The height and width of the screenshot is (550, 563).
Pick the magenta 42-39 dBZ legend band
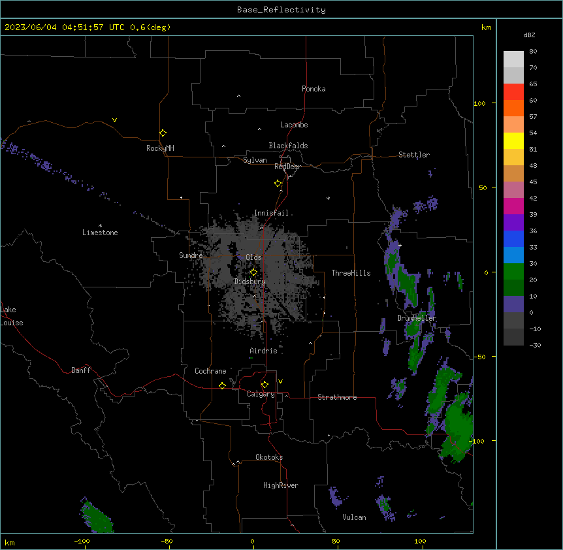click(513, 206)
